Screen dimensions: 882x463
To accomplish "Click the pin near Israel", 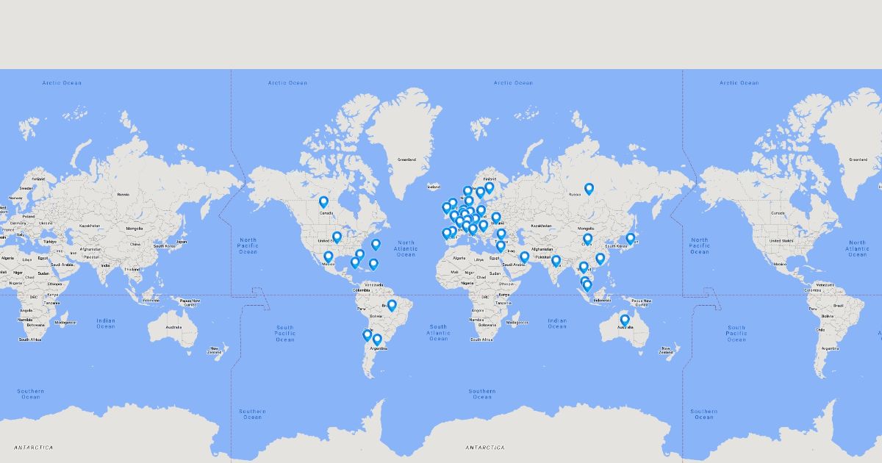I will point(501,246).
